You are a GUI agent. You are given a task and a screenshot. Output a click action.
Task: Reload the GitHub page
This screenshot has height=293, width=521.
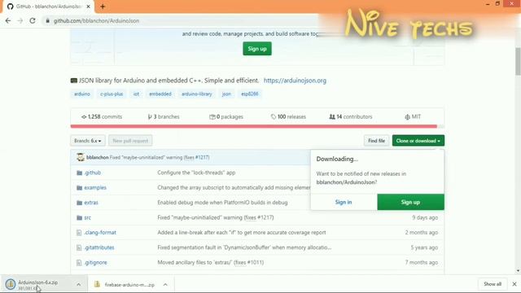[33, 20]
